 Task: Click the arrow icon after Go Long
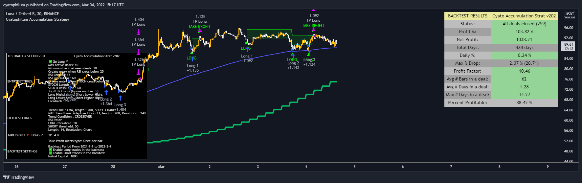coord(67,61)
